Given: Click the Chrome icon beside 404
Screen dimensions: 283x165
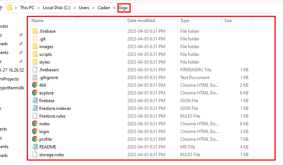Looking at the screenshot, I should point(35,85).
